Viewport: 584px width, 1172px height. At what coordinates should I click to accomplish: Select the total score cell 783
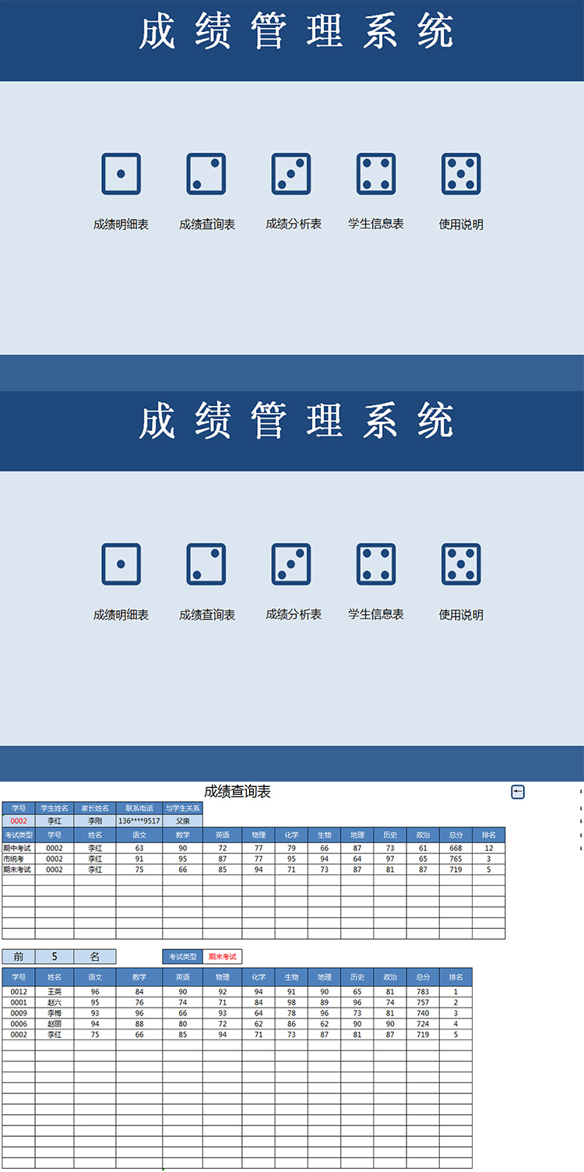pyautogui.click(x=423, y=992)
